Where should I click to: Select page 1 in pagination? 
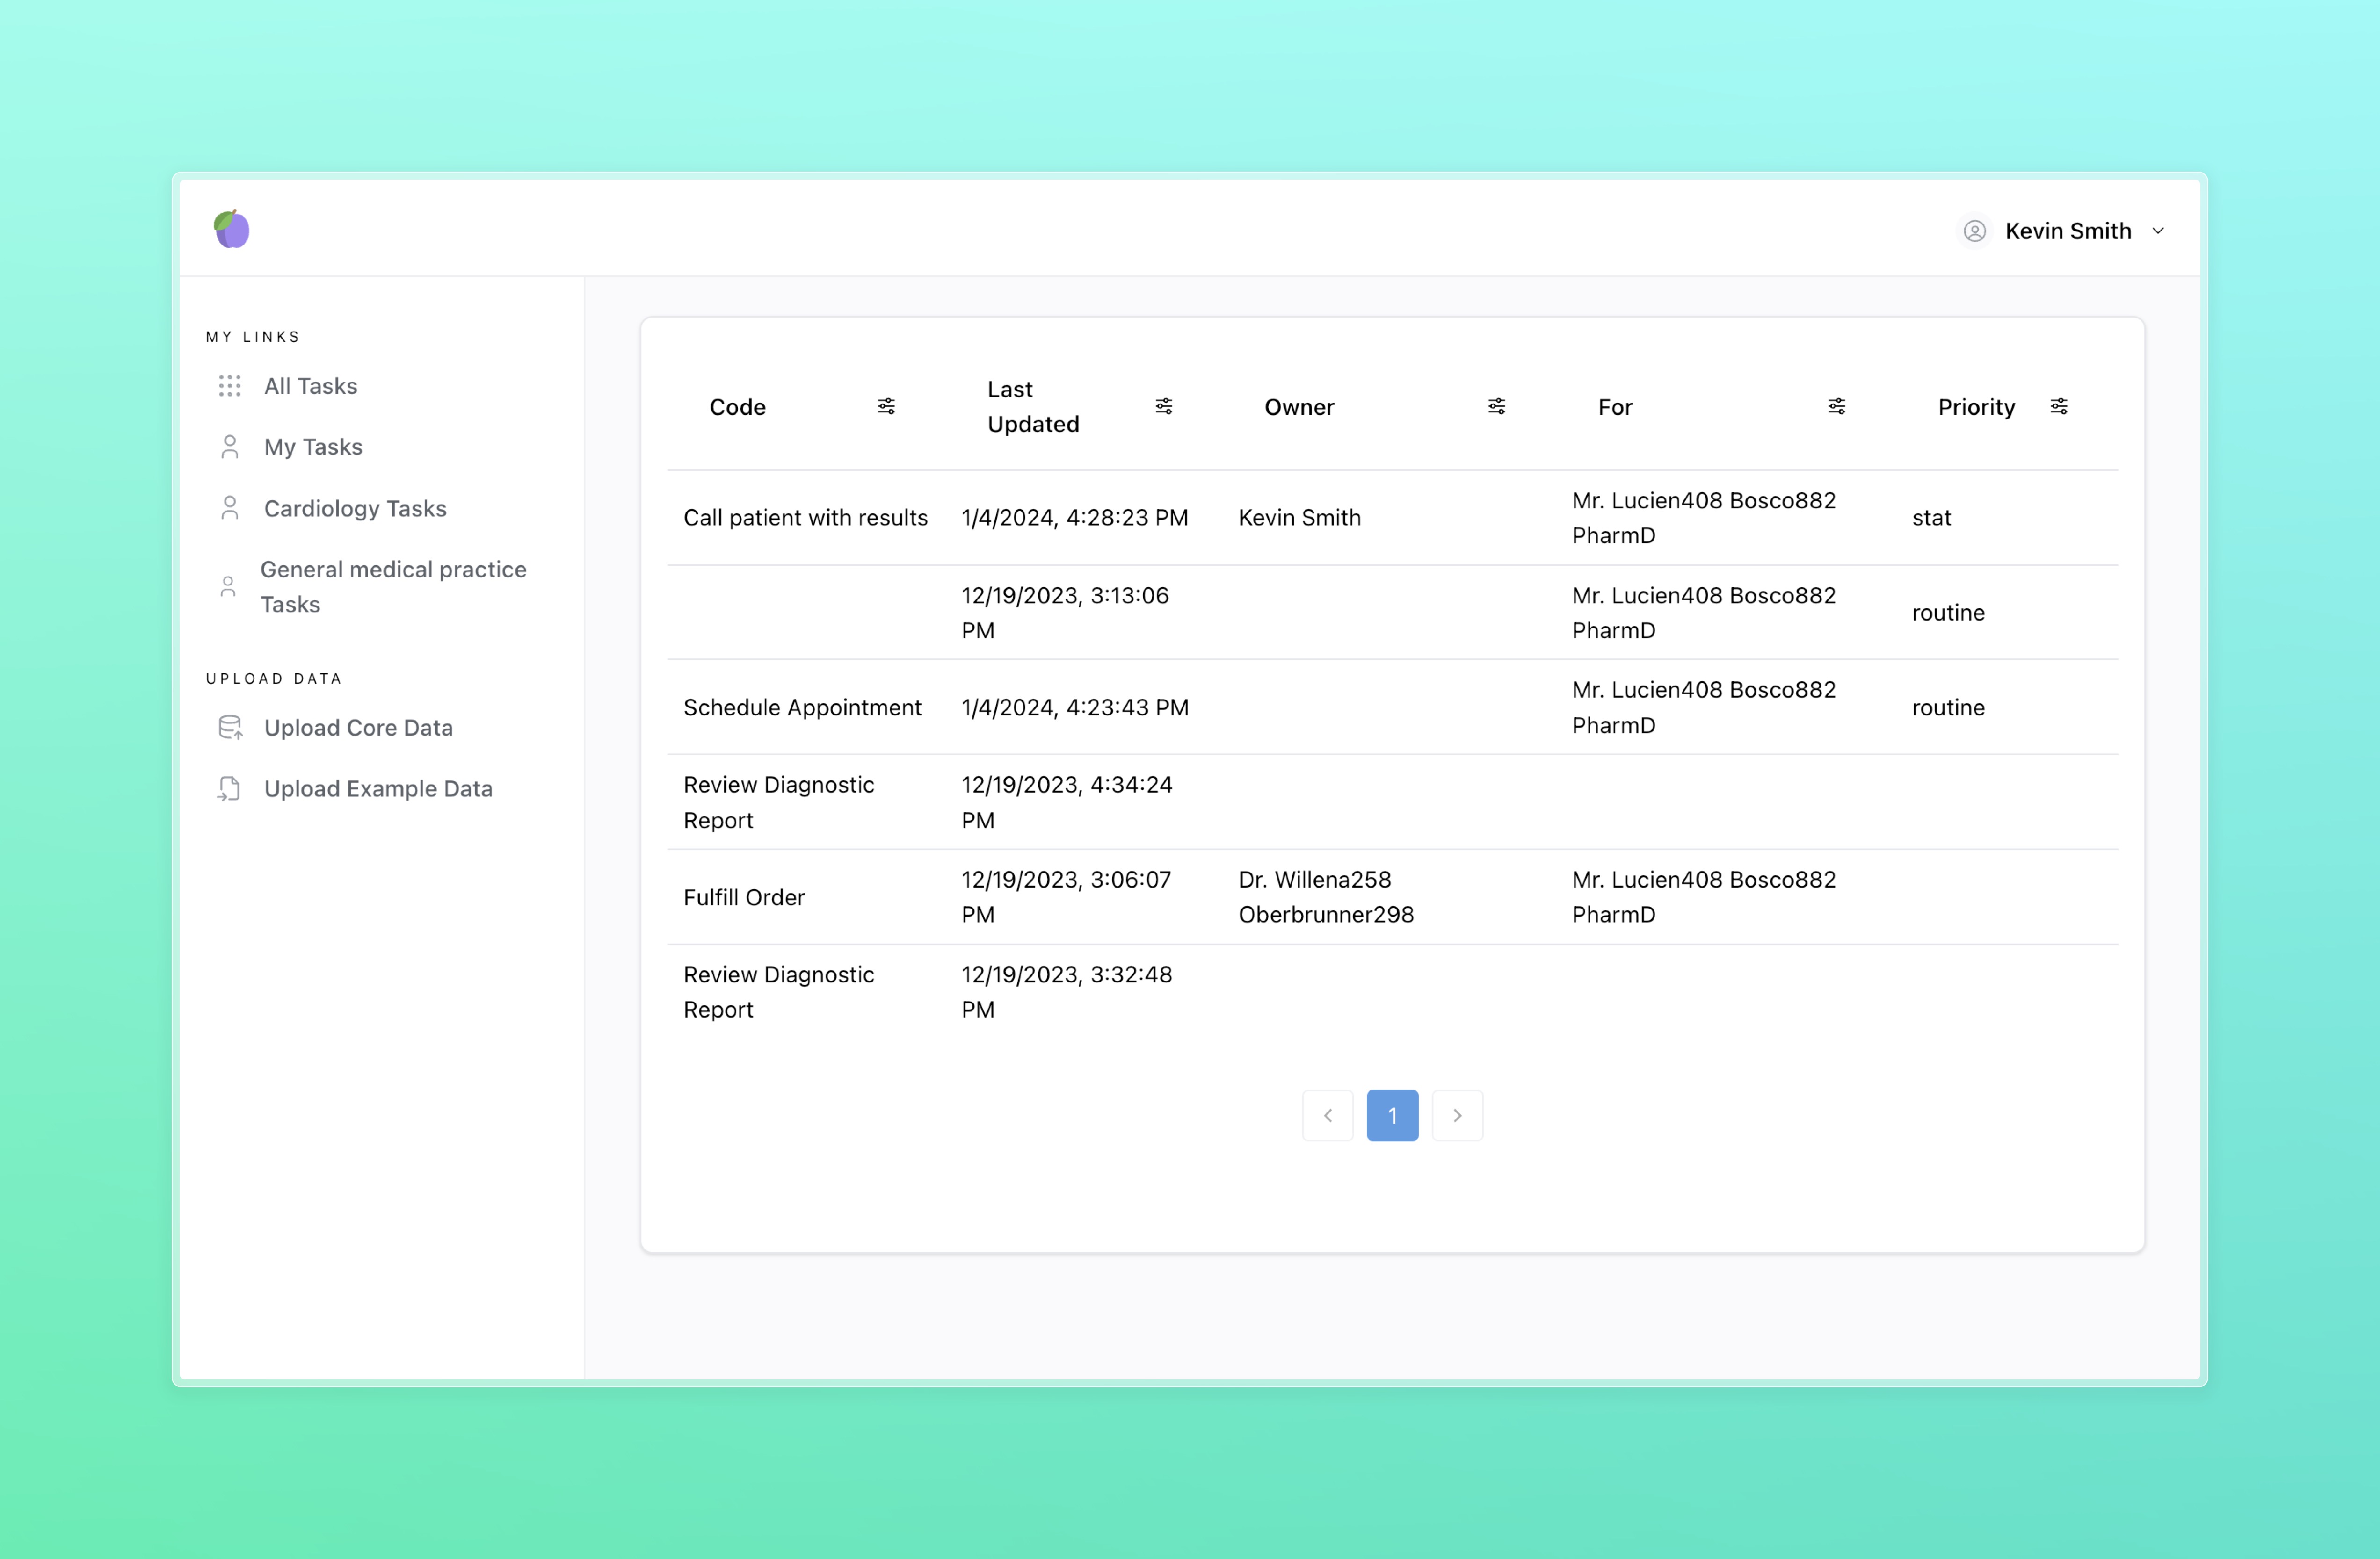[x=1392, y=1115]
